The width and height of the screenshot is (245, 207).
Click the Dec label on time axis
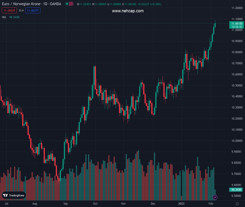click(x=153, y=204)
